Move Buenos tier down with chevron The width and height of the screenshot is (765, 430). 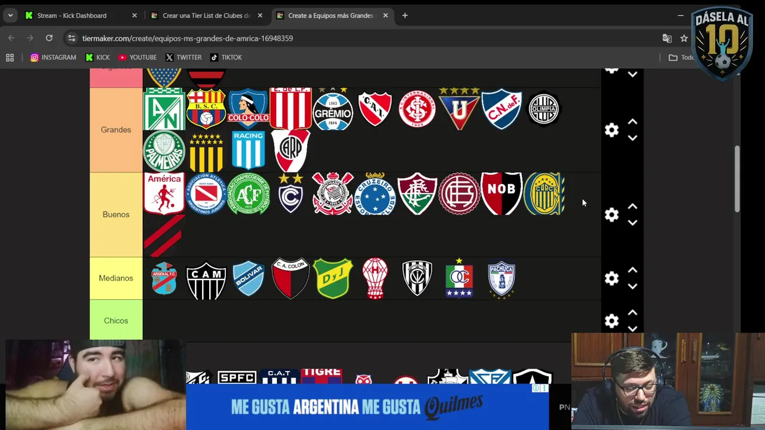[632, 223]
